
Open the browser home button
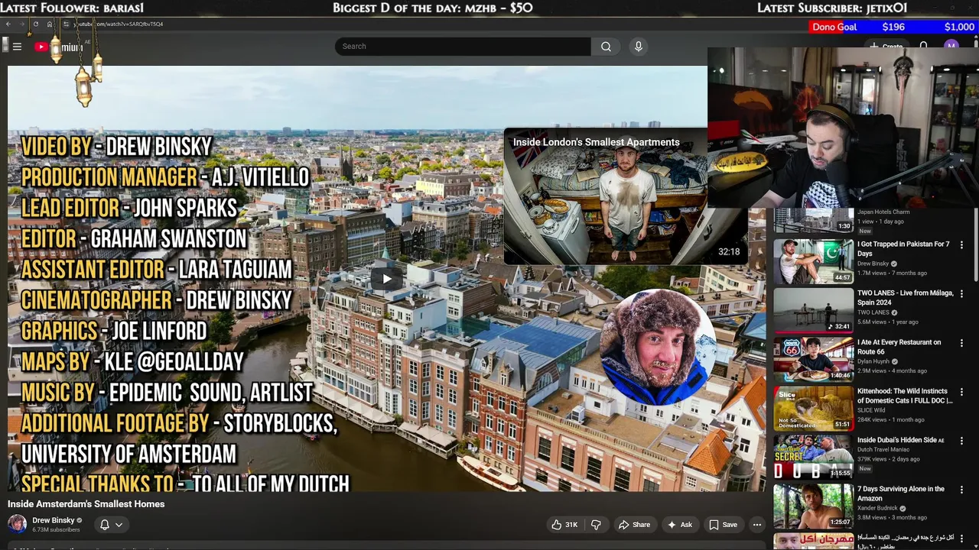click(50, 24)
